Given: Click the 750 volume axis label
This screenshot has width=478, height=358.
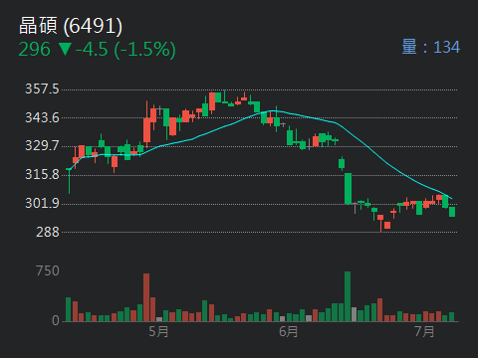Looking at the screenshot, I should point(48,271).
